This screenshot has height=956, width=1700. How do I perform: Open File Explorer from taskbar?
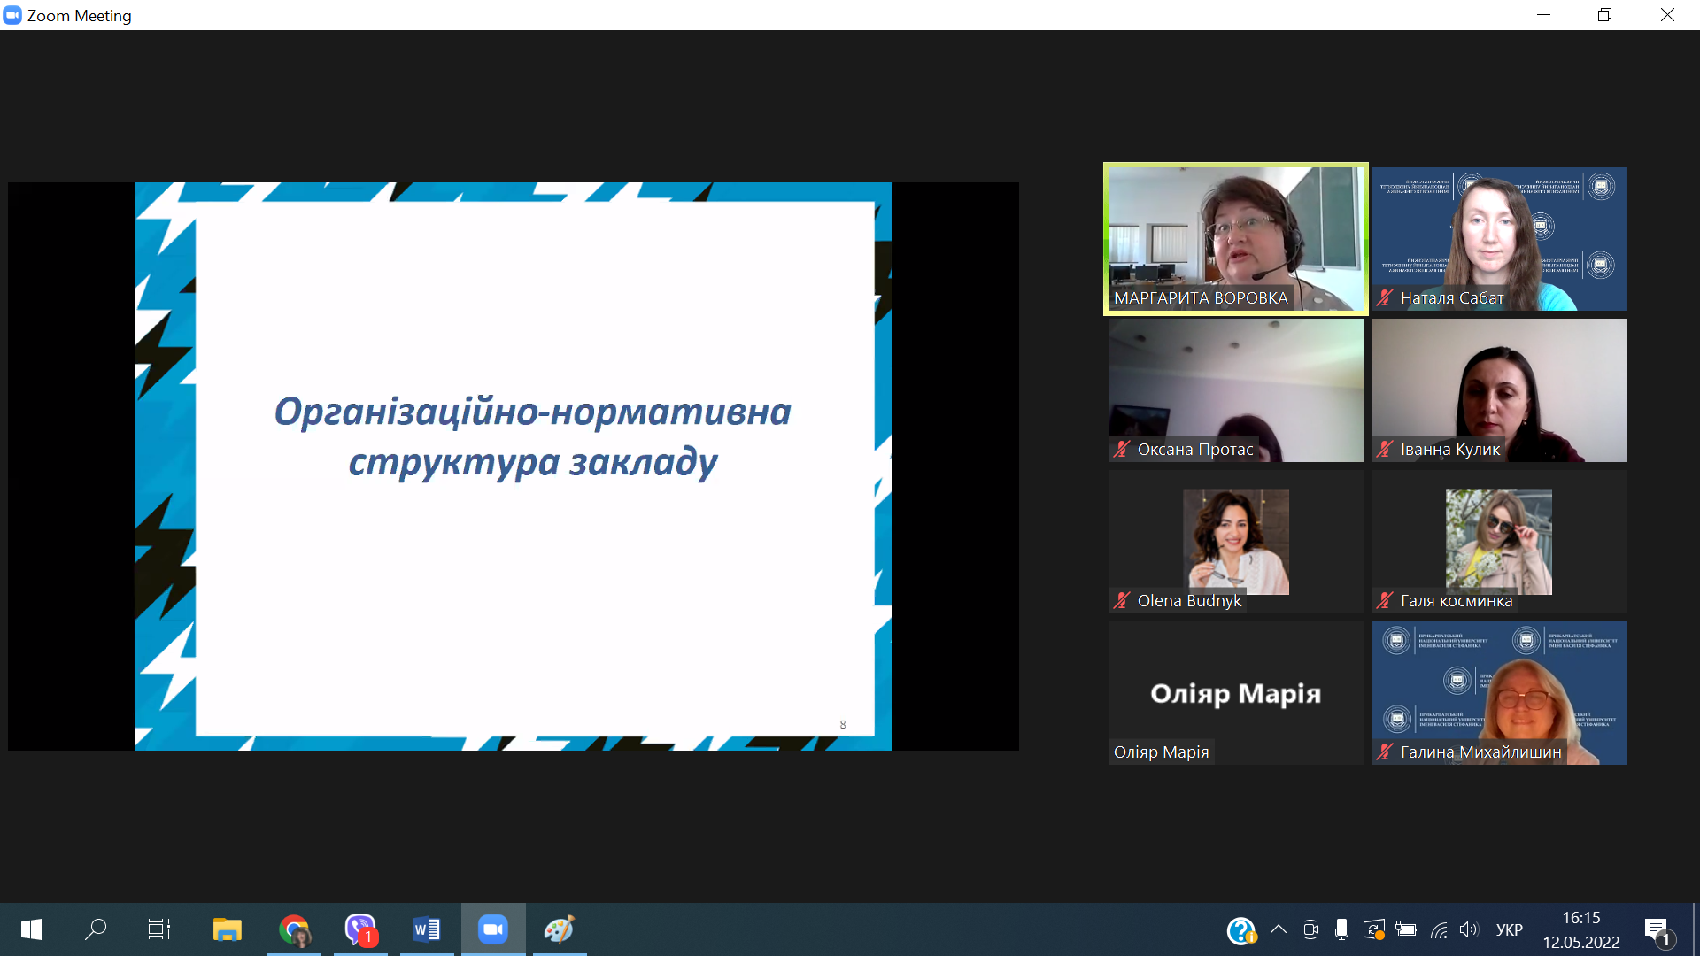point(227,929)
